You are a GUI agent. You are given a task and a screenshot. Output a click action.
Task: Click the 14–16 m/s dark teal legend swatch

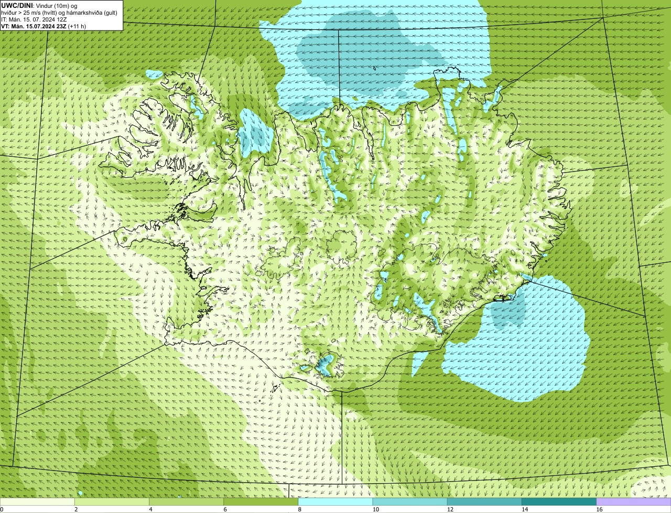(559, 502)
